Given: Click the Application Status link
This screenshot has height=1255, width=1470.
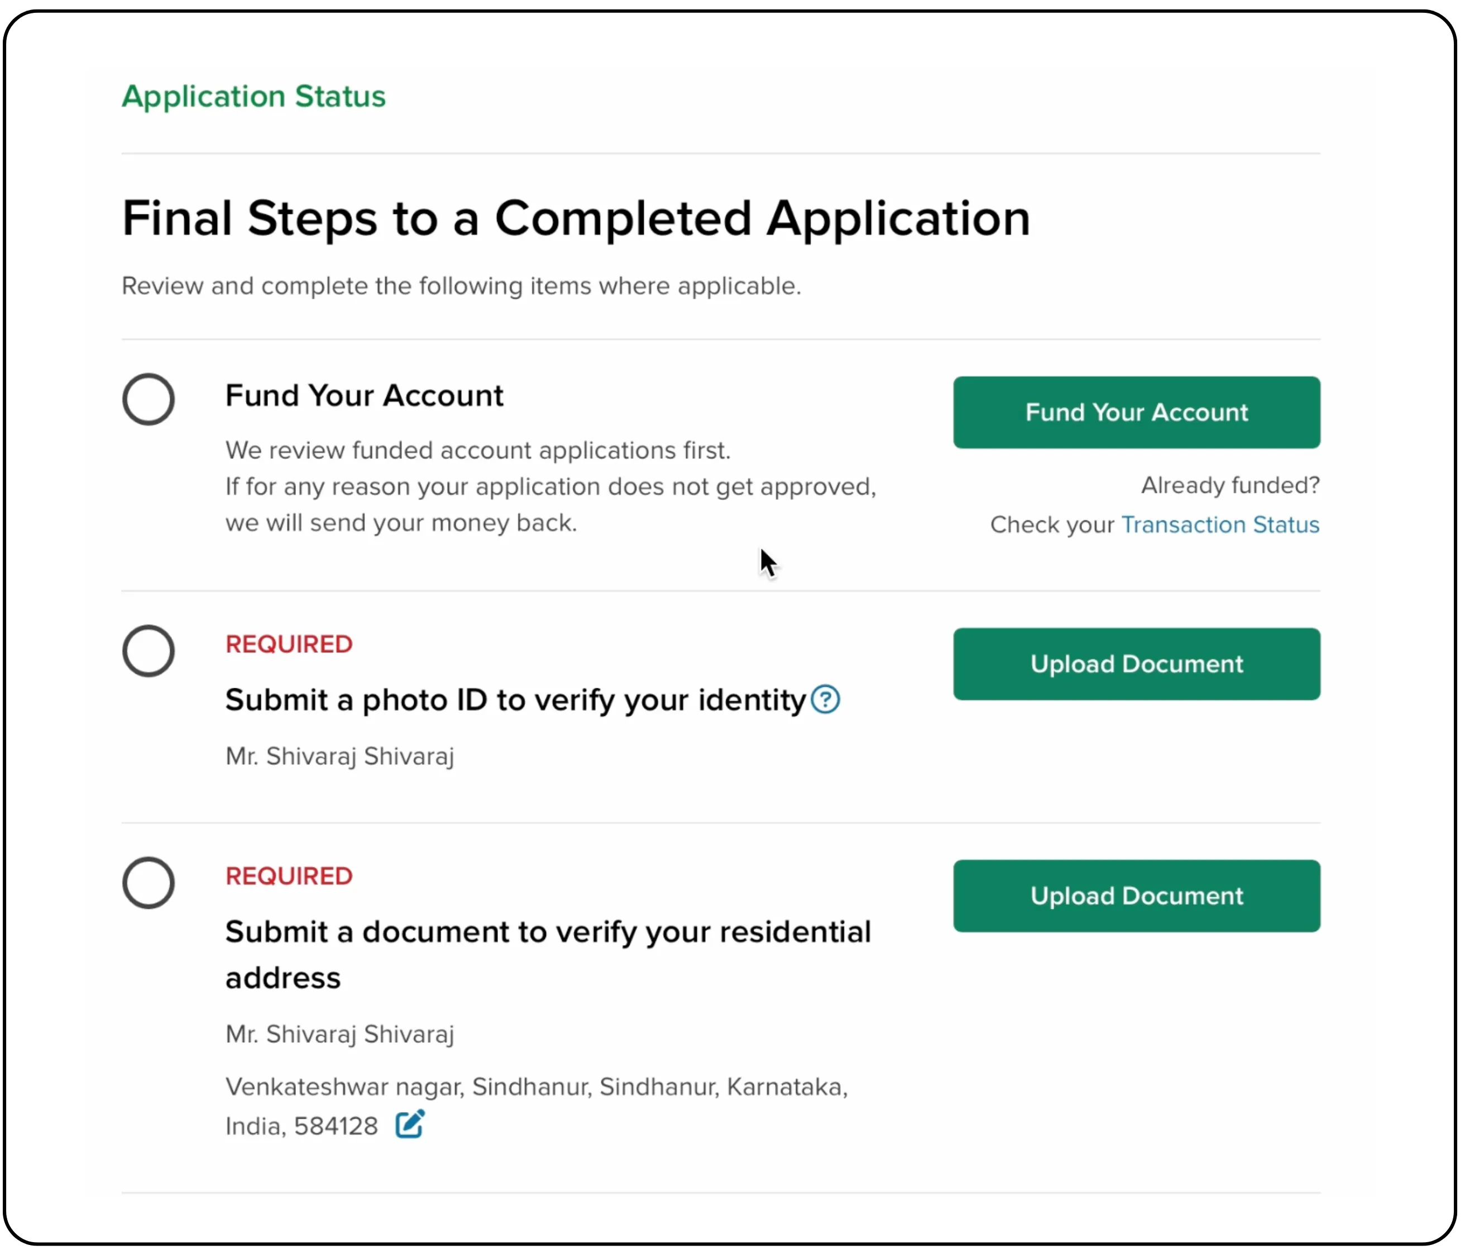Looking at the screenshot, I should [x=253, y=97].
